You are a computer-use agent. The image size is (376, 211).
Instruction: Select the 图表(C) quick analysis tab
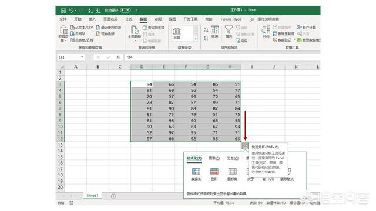tap(214, 158)
